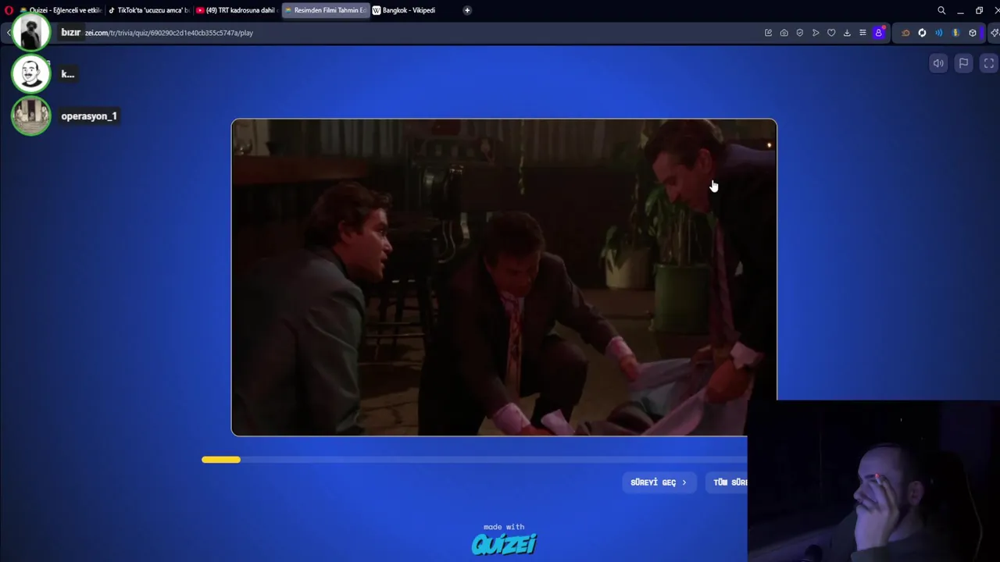Switch to the TRT kadrosuna dahil YouTube tab

tap(237, 10)
